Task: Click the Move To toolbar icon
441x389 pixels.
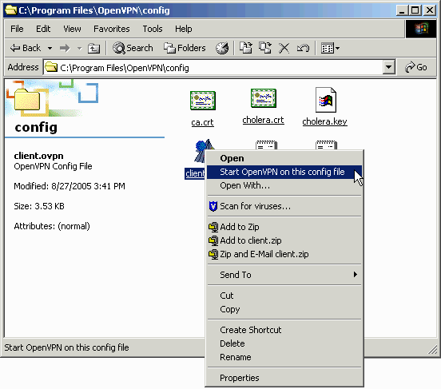Action: click(x=246, y=48)
